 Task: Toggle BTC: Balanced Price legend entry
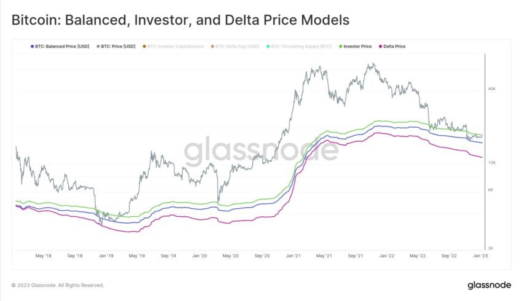point(60,46)
